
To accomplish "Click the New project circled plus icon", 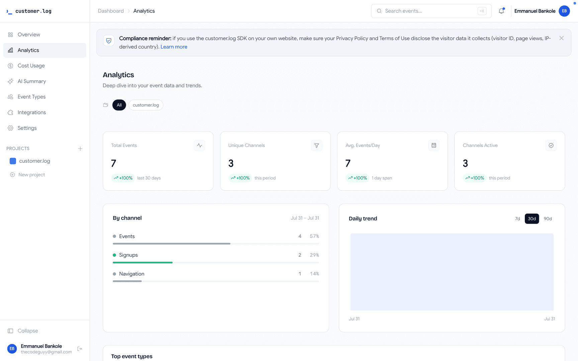I will (12, 175).
